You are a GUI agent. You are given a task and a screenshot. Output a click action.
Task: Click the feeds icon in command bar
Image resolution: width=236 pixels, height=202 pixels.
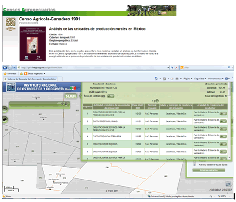(x=164, y=79)
